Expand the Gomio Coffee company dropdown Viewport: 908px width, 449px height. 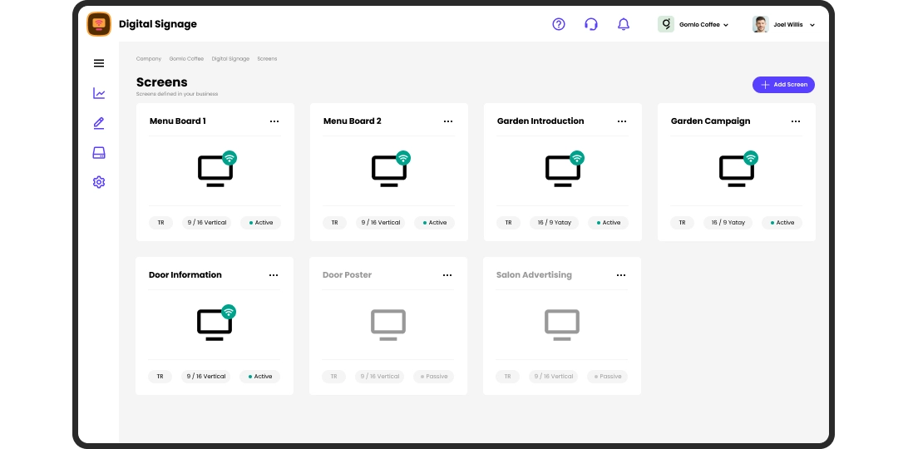[726, 25]
